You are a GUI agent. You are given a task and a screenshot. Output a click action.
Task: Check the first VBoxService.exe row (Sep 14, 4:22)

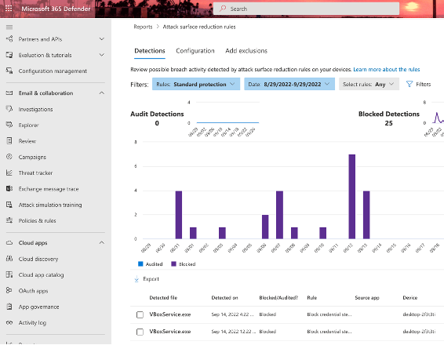coord(140,314)
